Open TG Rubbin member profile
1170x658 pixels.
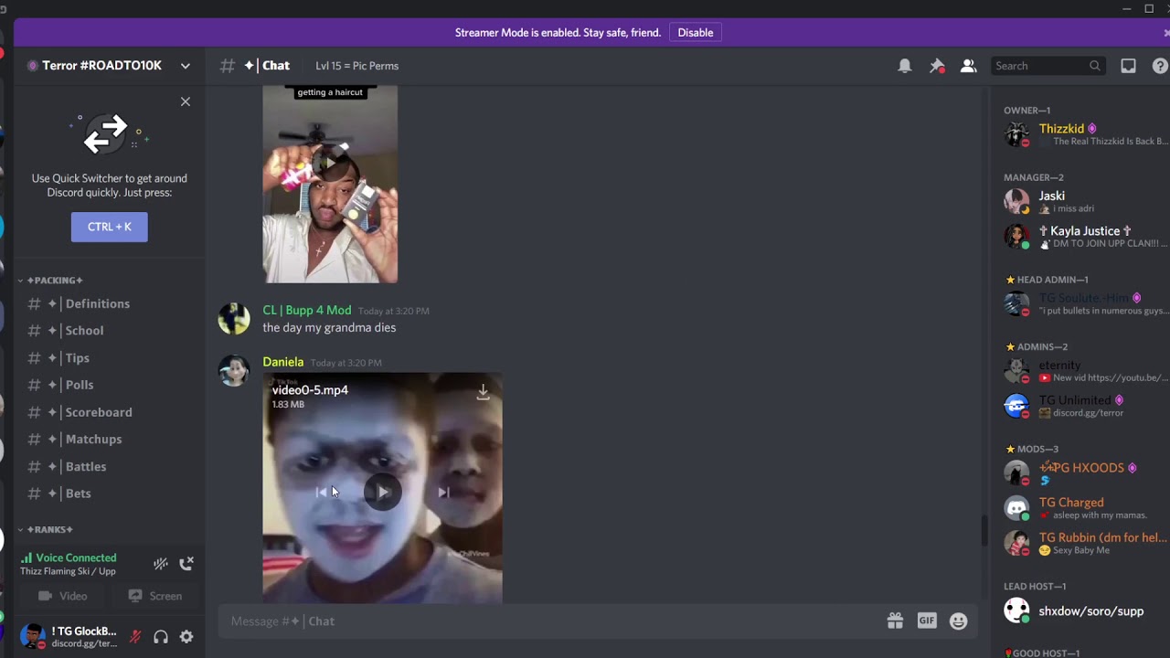tap(1084, 543)
